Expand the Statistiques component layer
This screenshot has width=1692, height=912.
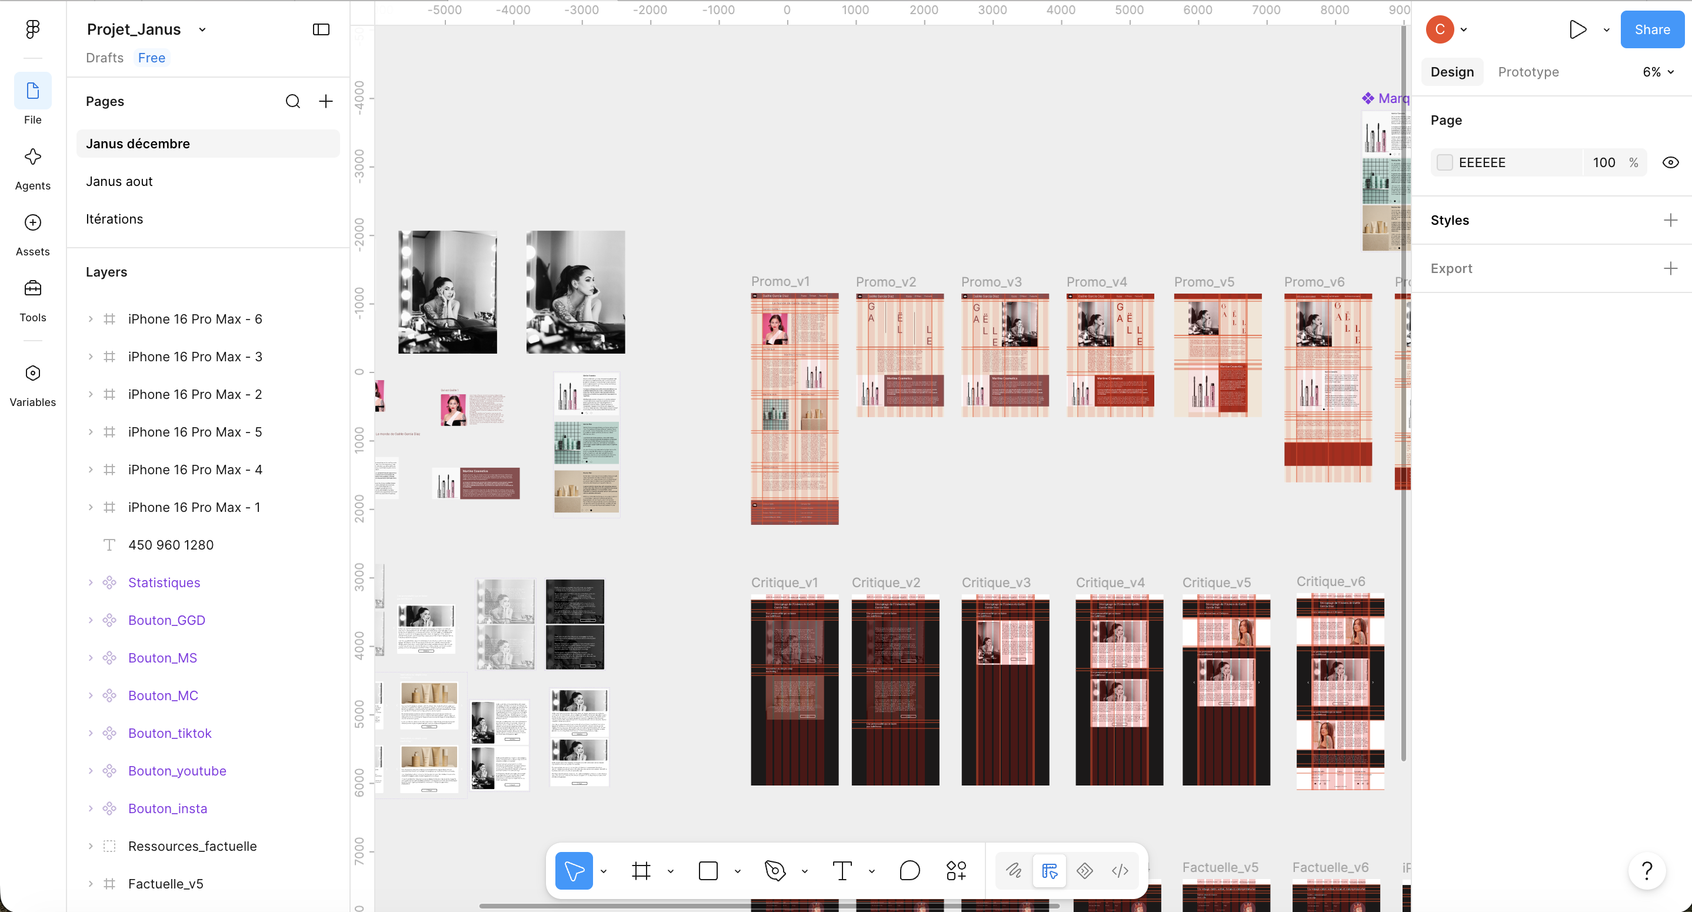[91, 582]
